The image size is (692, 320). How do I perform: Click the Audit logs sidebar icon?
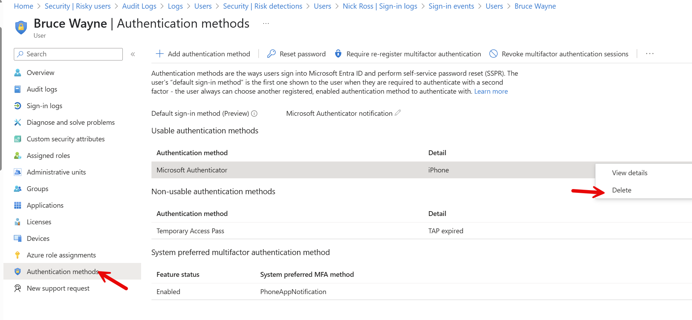(x=18, y=89)
